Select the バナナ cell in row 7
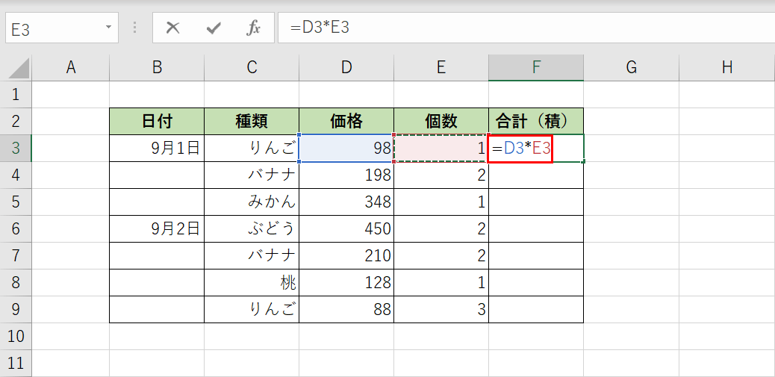This screenshot has height=377, width=775. pos(252,255)
